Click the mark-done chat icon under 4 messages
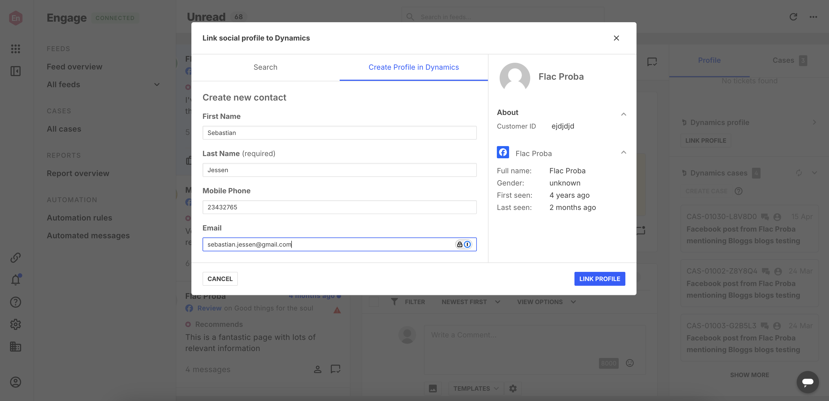829x401 pixels. (335, 369)
